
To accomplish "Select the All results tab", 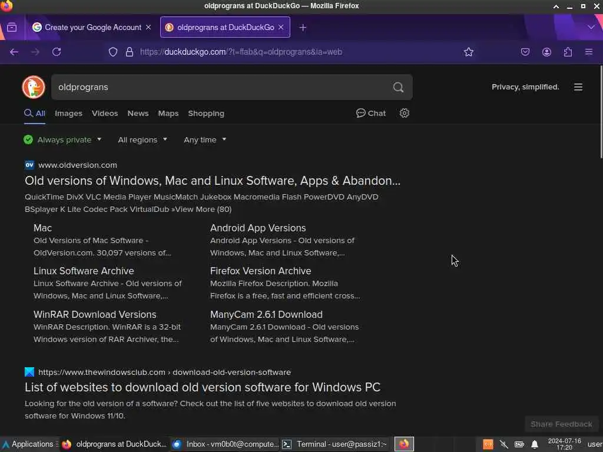I will pos(35,114).
